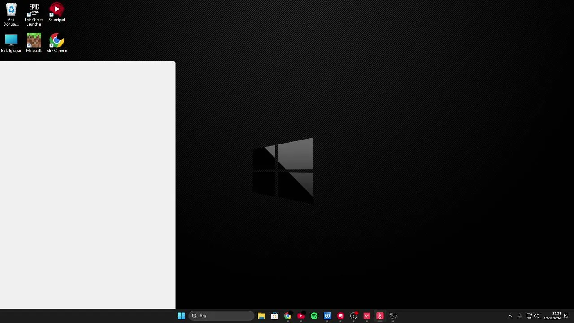Select the Bu bilgisayar desktop icon
The width and height of the screenshot is (574, 323).
click(x=11, y=43)
